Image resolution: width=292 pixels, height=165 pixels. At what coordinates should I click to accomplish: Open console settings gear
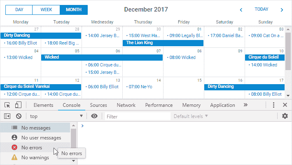coord(285,116)
